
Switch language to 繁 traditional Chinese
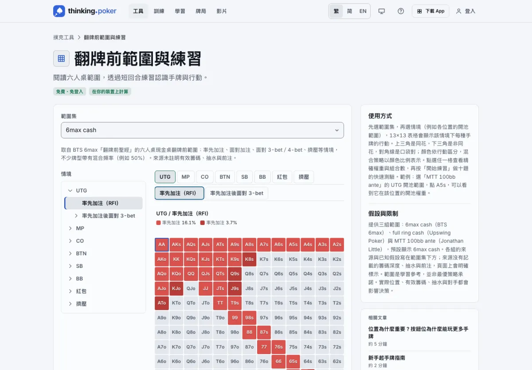tap(336, 11)
